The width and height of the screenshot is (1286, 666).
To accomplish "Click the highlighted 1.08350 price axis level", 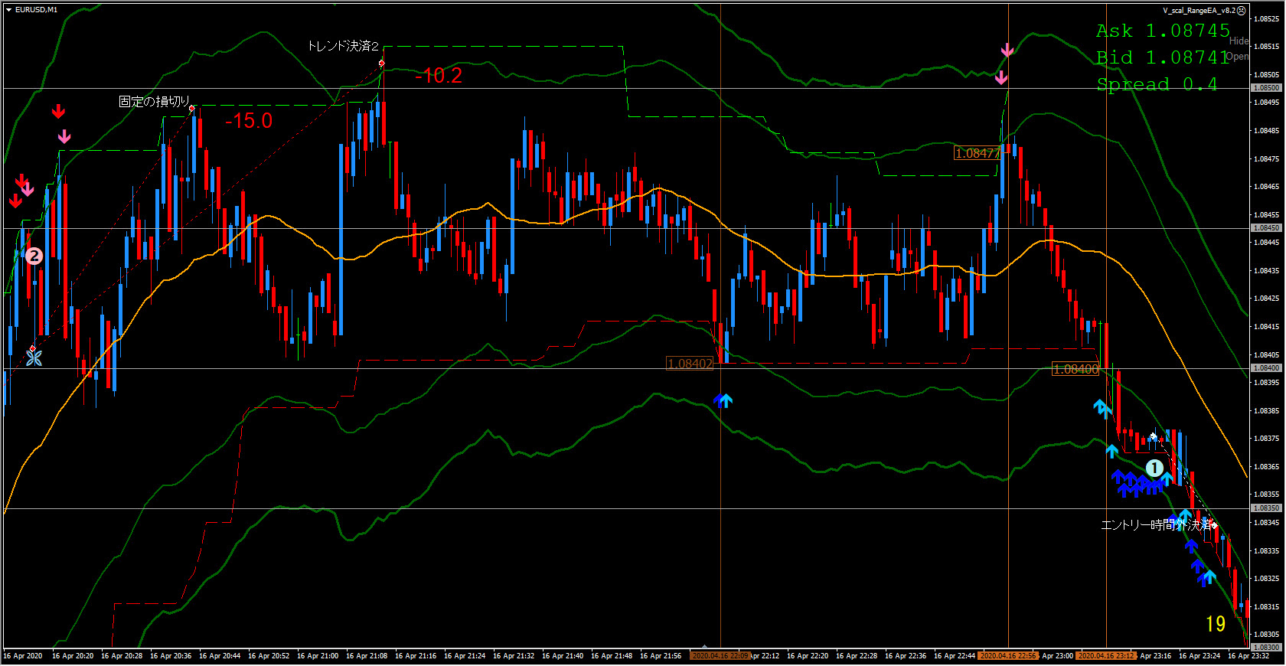I will click(1266, 508).
